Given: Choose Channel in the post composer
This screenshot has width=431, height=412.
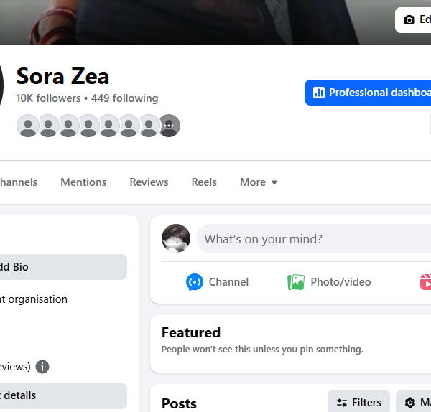Looking at the screenshot, I should [x=217, y=282].
